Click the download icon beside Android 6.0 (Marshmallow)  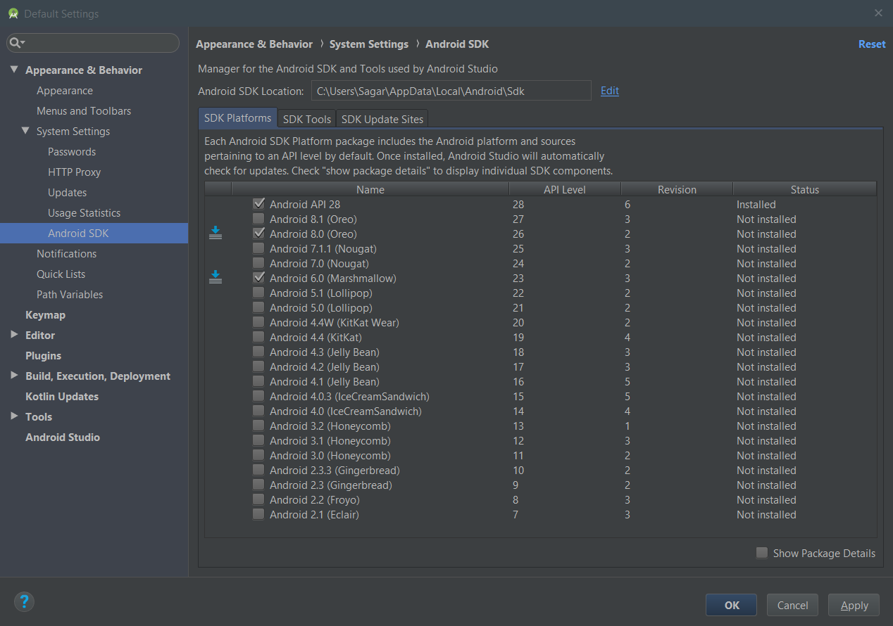216,278
